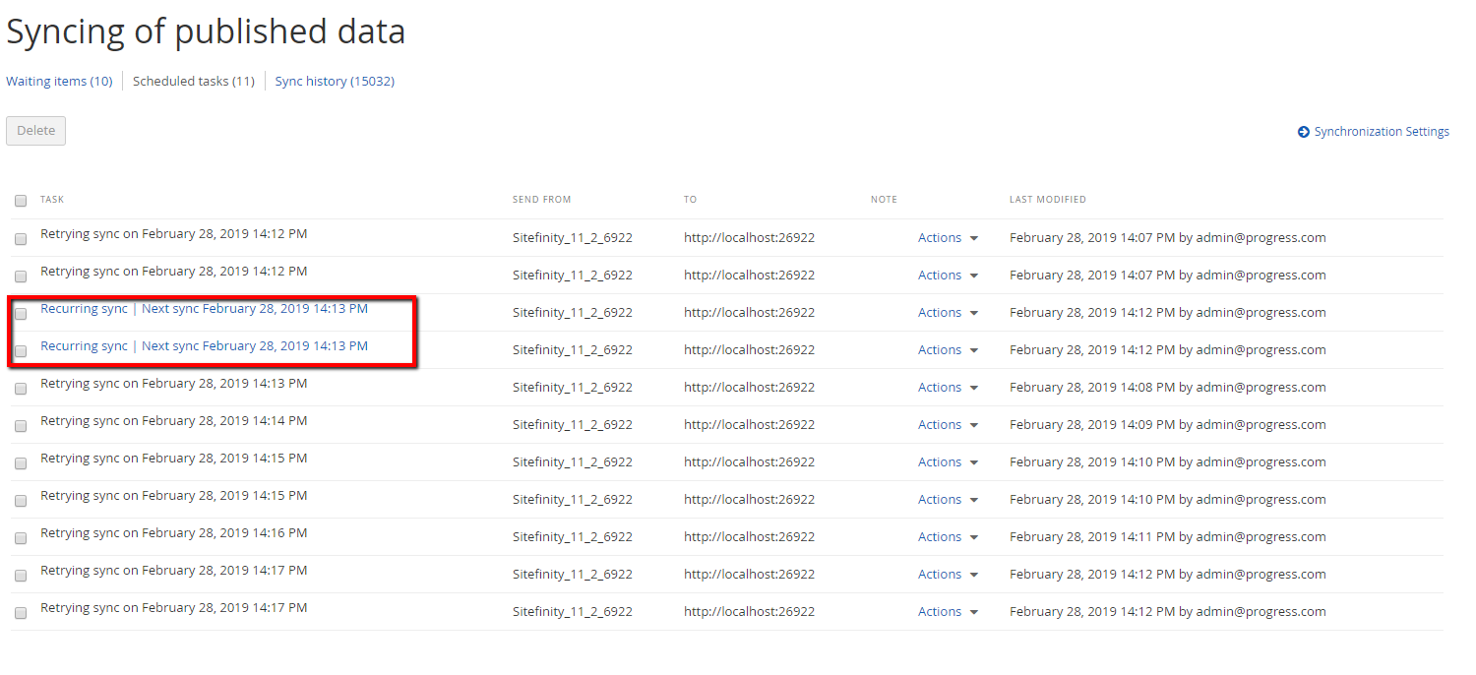Viewport: 1476px width, 675px height.
Task: Click the SEND FROM column header
Action: [x=542, y=200]
